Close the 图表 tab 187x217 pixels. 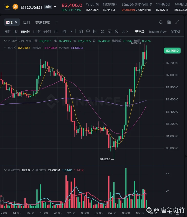pos(16,22)
